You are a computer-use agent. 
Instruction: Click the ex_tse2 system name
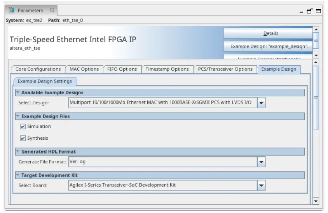click(x=34, y=20)
